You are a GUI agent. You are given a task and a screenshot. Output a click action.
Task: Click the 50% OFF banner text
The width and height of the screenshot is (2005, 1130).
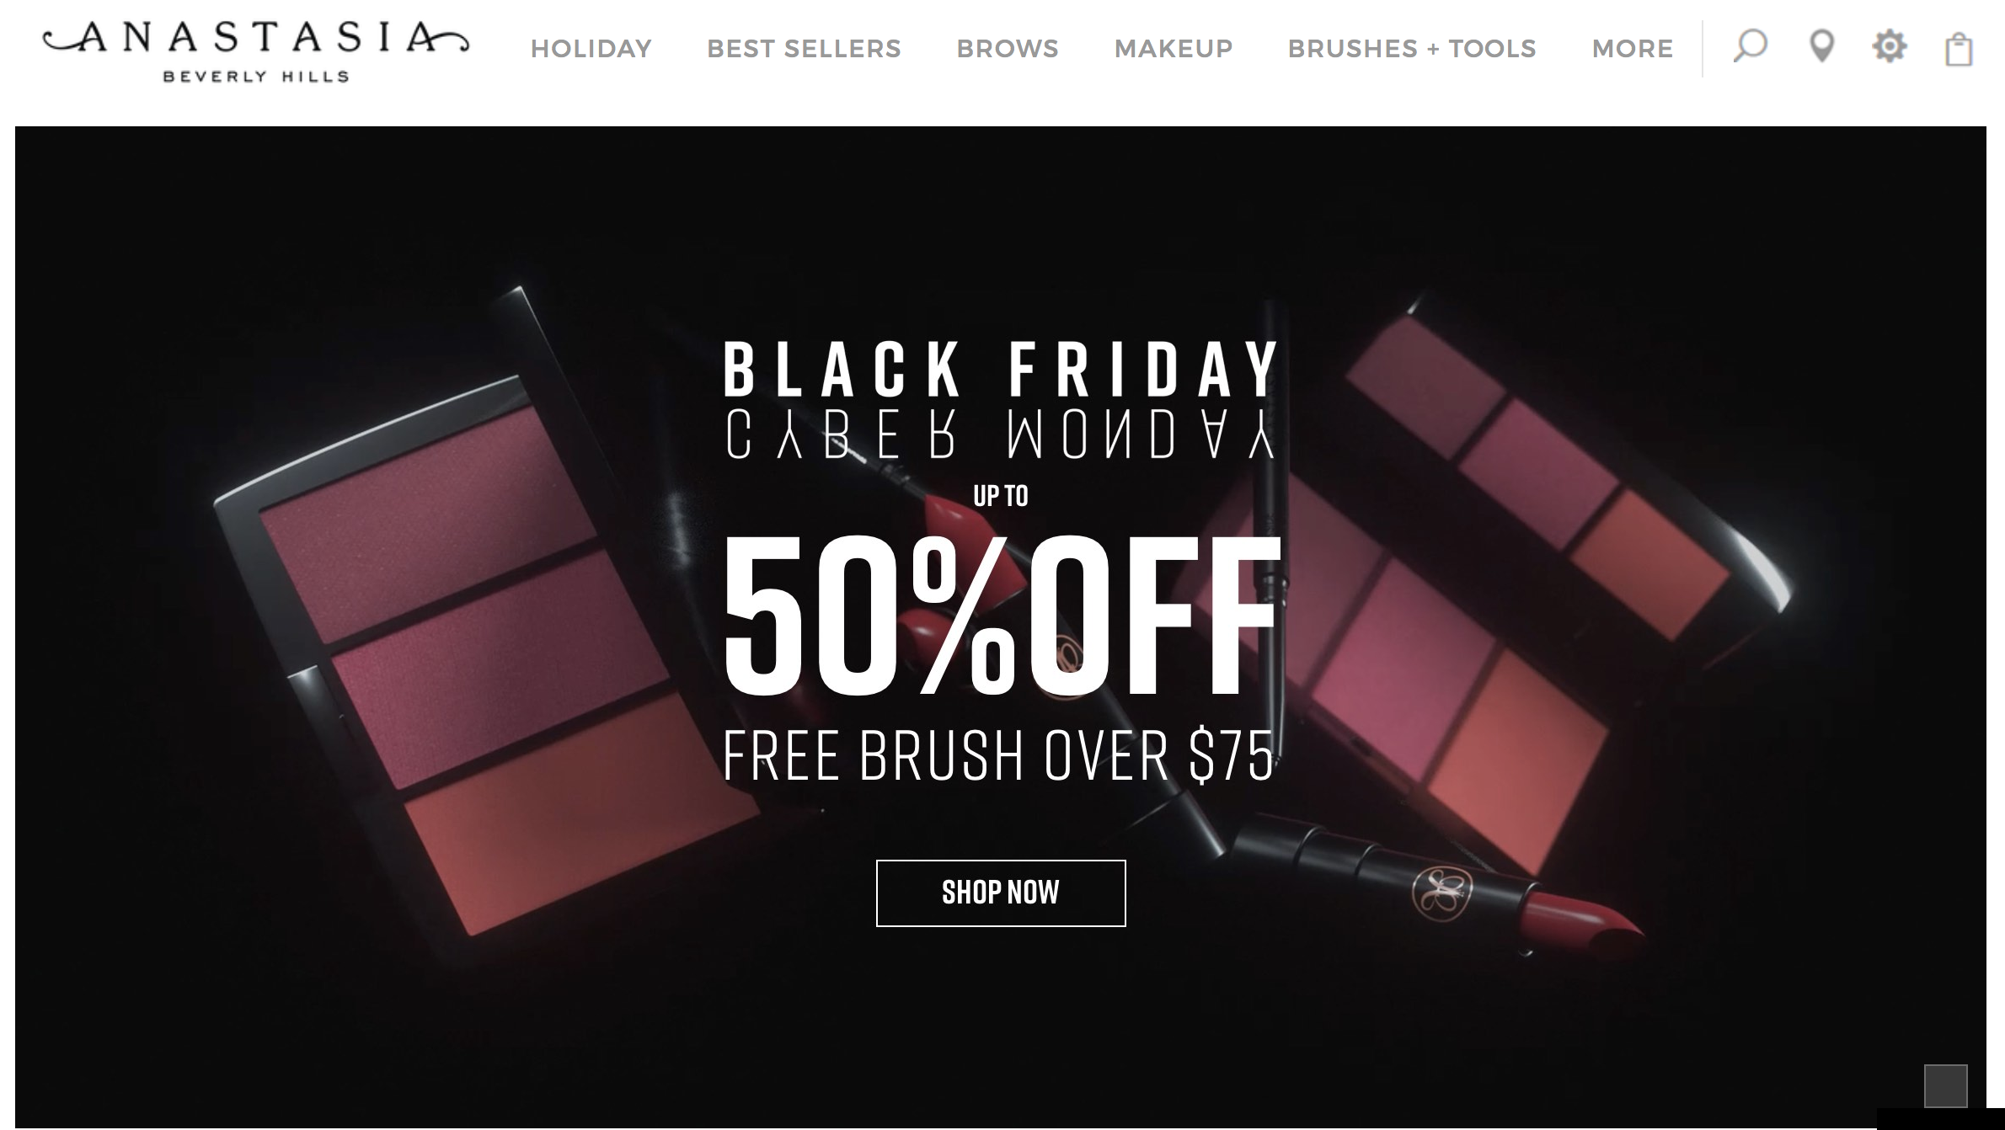1001,616
